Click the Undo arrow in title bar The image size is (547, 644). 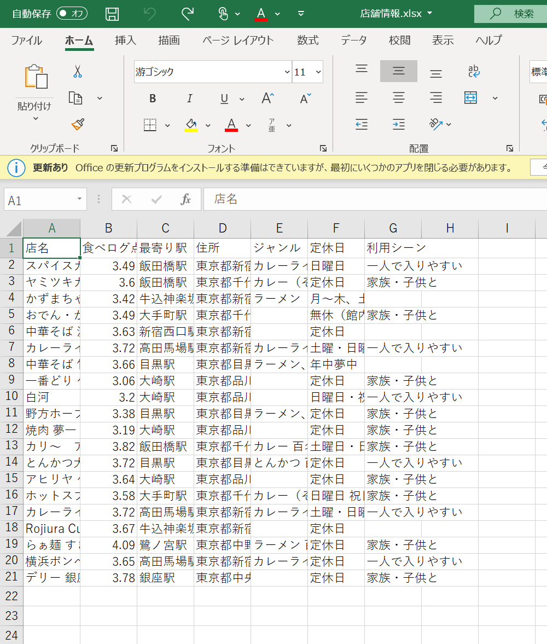tap(150, 14)
